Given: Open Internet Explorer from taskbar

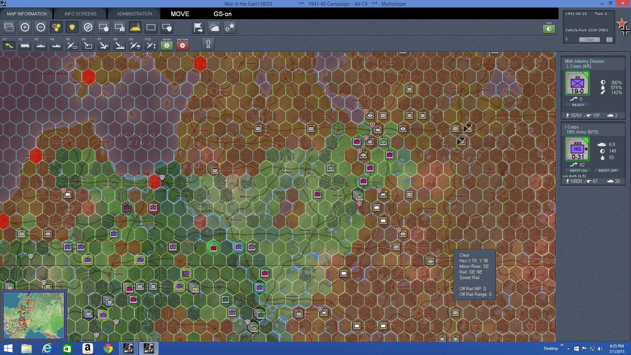Looking at the screenshot, I should (47, 348).
